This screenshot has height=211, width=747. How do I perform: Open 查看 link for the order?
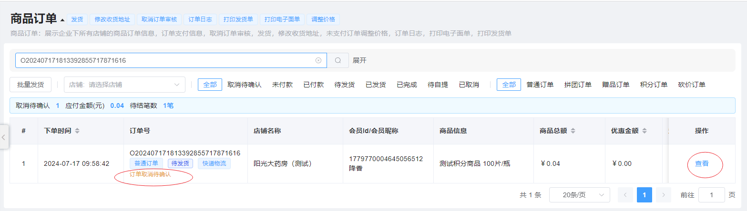pyautogui.click(x=702, y=163)
